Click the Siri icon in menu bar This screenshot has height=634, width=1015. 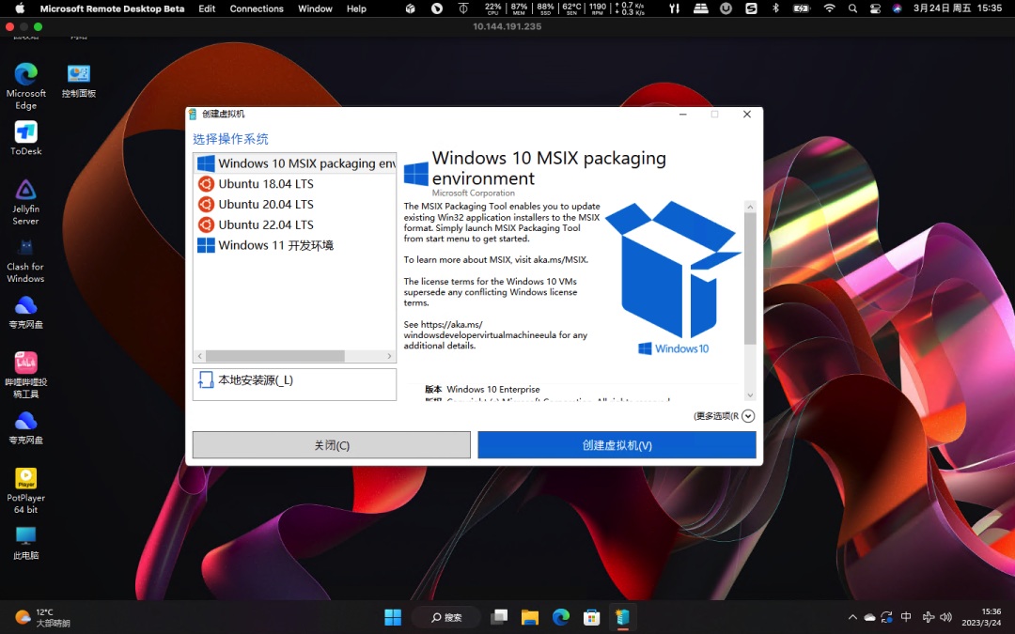pyautogui.click(x=898, y=8)
